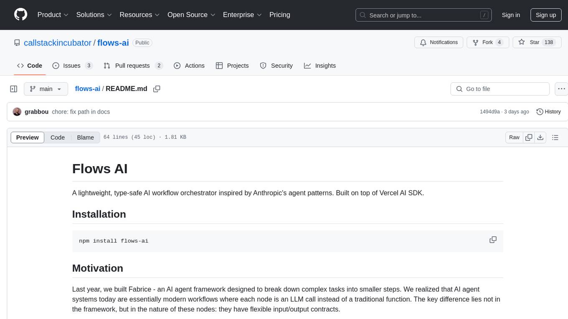Screen dimensions: 568x319
Task: Copy the README.md file path
Action: click(x=157, y=89)
